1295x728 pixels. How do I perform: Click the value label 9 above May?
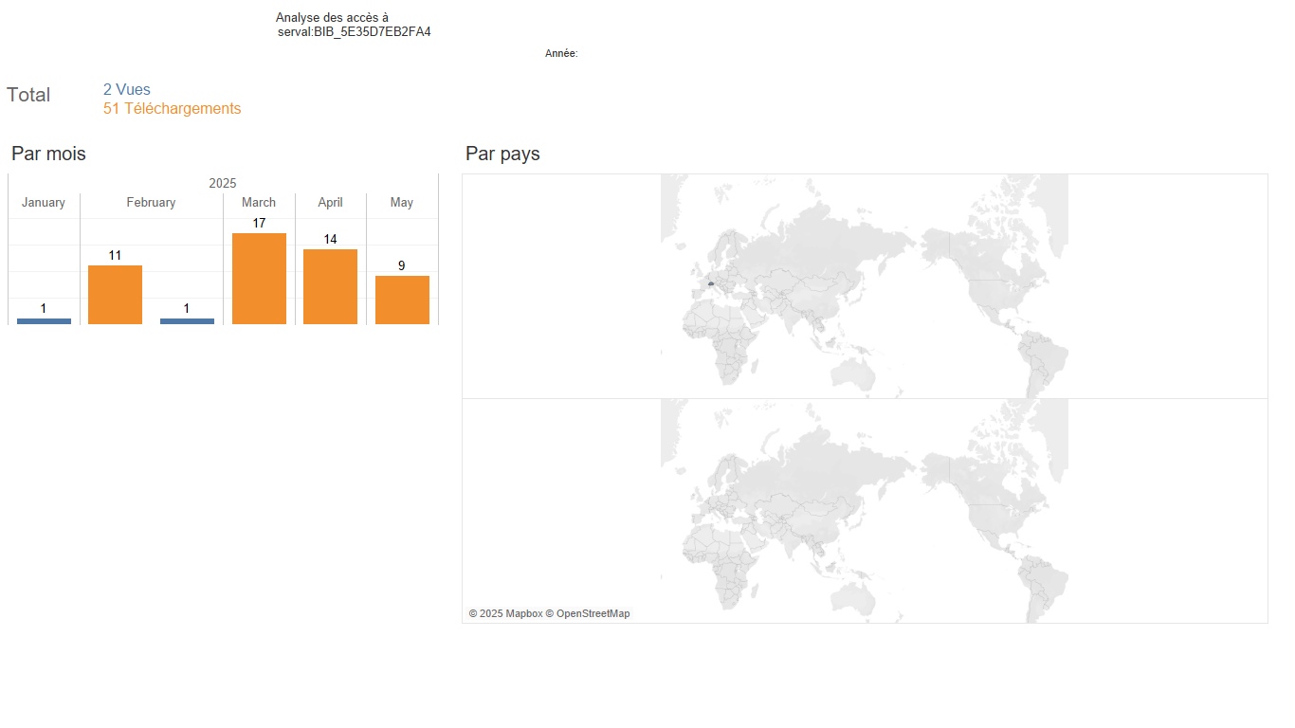point(402,265)
